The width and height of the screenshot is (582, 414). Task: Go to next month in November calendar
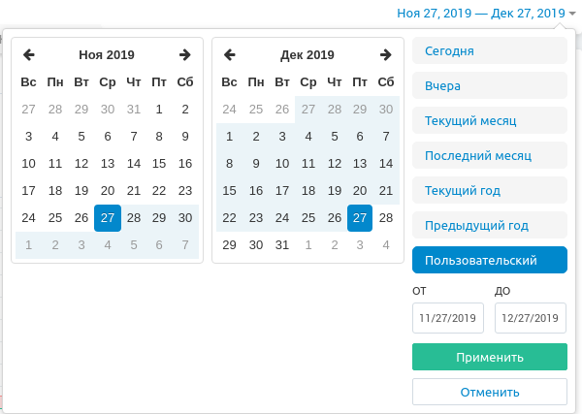pyautogui.click(x=185, y=55)
